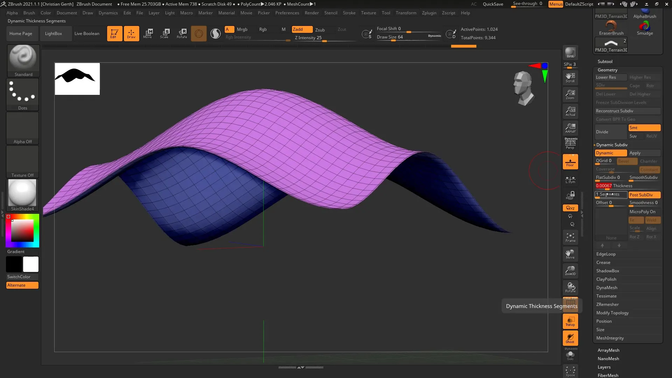Screen dimensions: 672x378
Task: Open the Zplugin menu
Action: tap(429, 13)
